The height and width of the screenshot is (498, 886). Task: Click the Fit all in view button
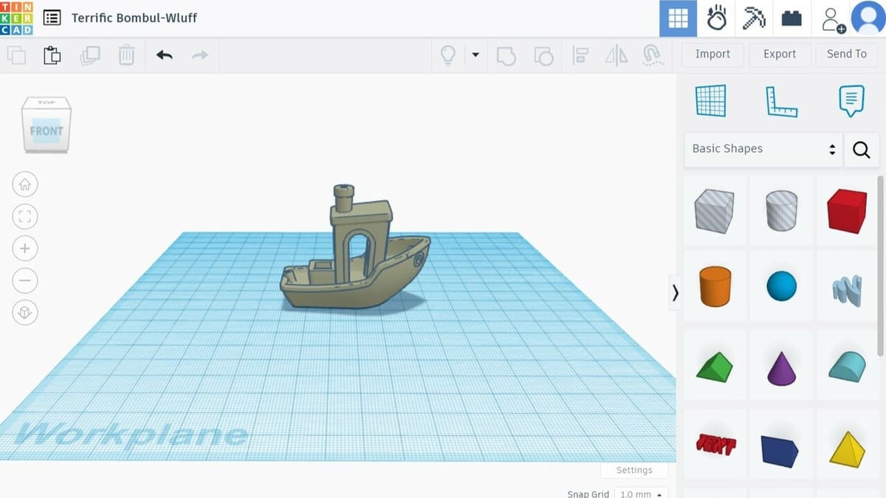25,216
